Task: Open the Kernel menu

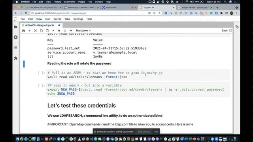Action: point(57,19)
